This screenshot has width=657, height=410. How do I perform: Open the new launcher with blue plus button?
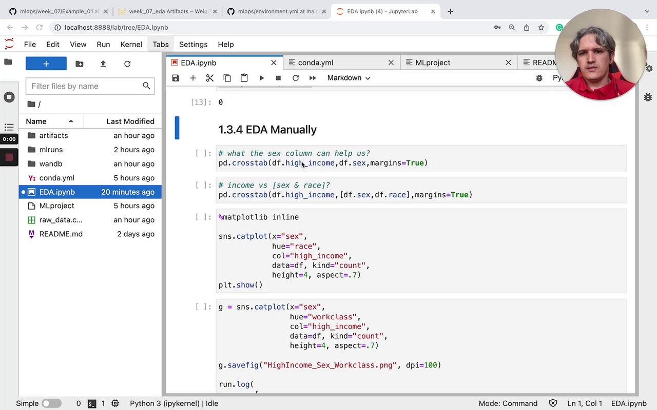click(46, 64)
